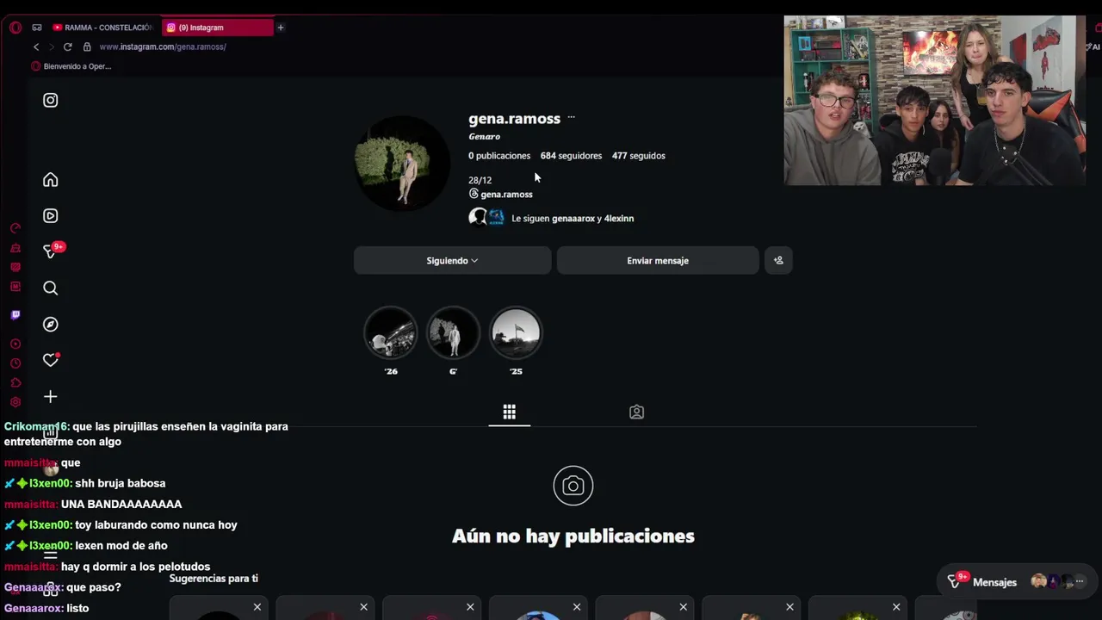Image resolution: width=1102 pixels, height=620 pixels.
Task: Open 4lexinn follower link
Action: coord(619,219)
